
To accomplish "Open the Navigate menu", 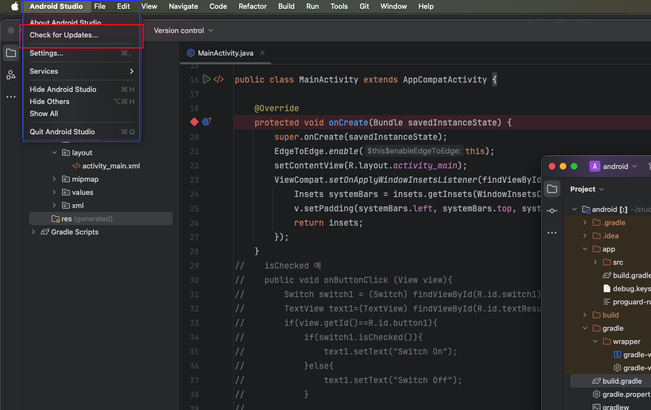I will point(183,6).
